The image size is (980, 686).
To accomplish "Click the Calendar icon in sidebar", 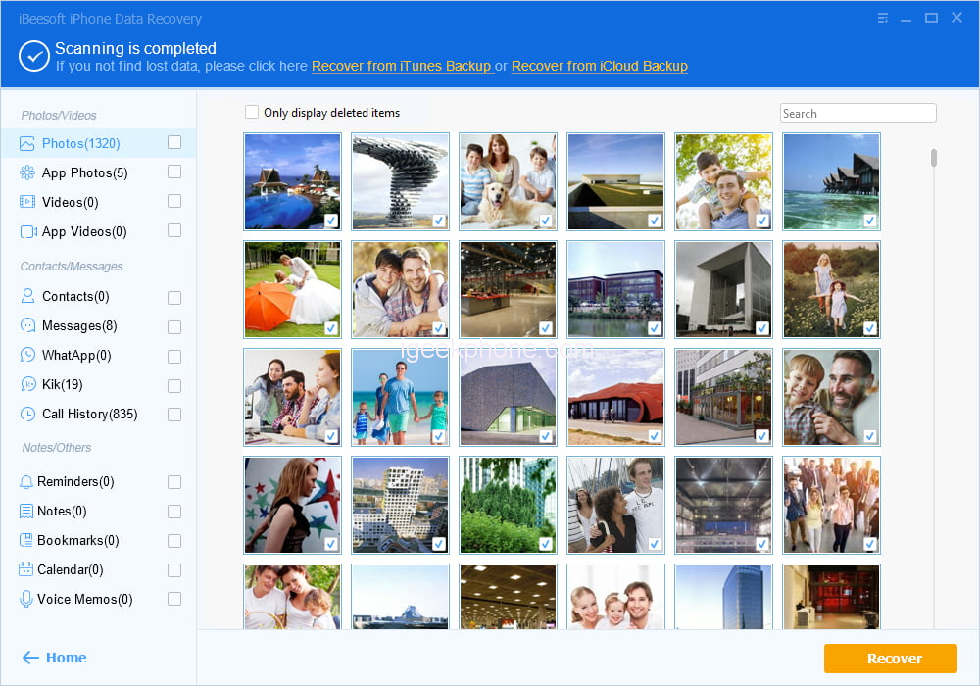I will tap(26, 570).
